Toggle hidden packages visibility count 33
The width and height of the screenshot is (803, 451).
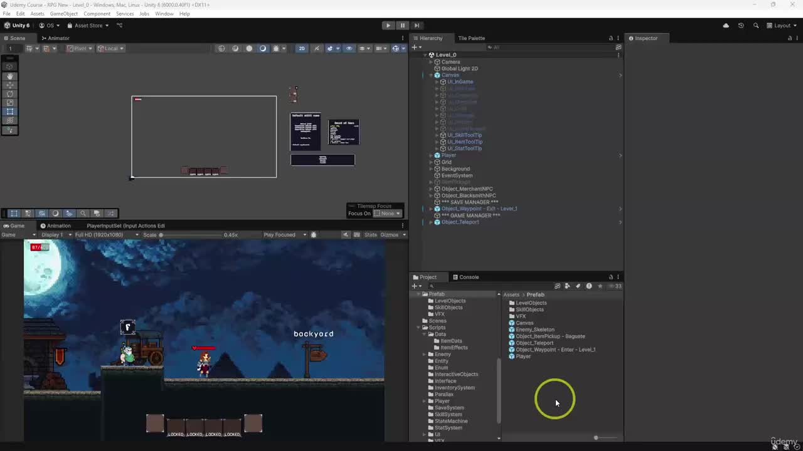615,286
